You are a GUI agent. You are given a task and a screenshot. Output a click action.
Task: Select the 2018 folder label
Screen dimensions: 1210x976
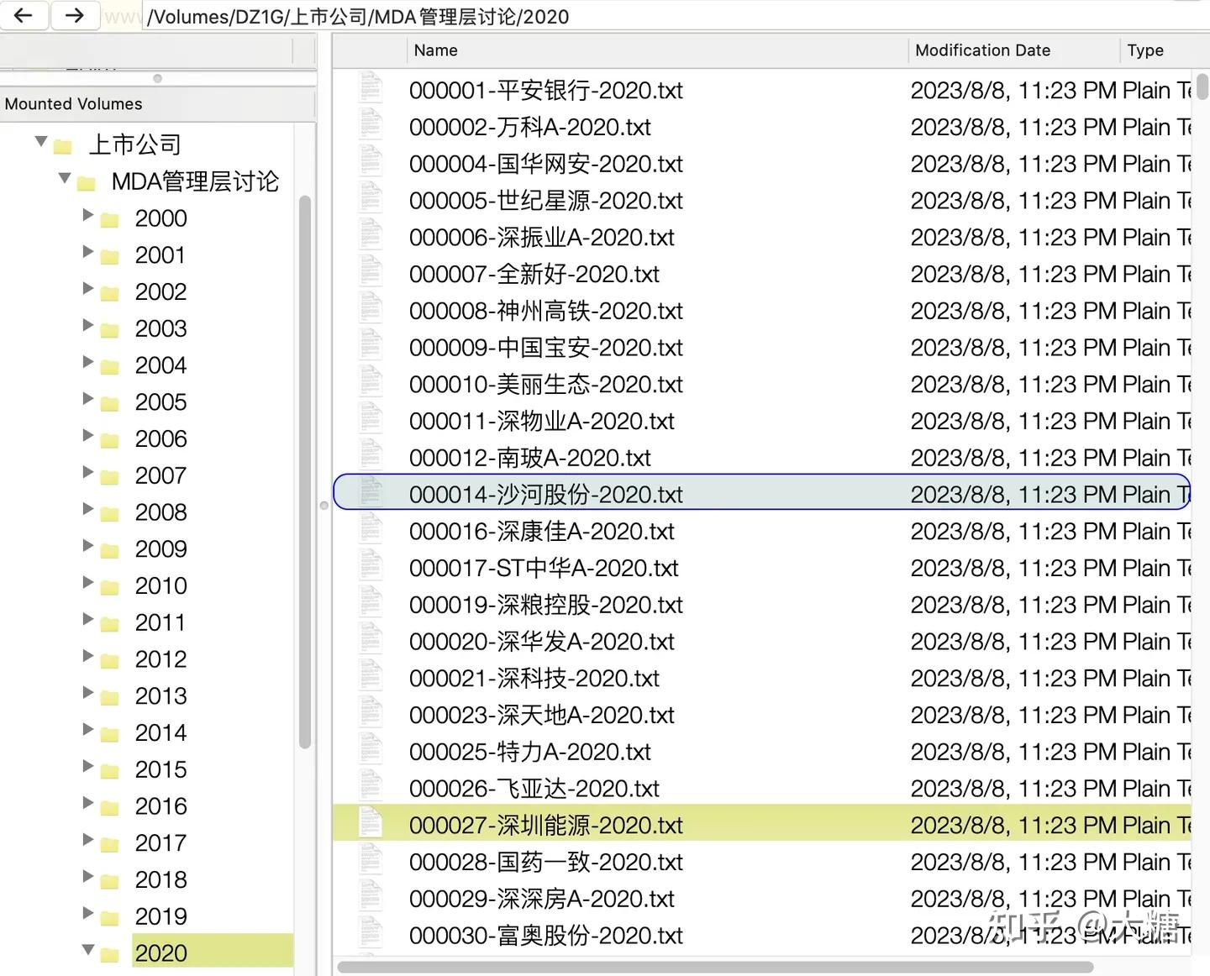[160, 879]
